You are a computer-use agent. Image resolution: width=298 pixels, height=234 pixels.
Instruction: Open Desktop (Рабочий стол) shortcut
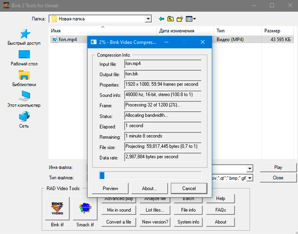tap(24, 58)
